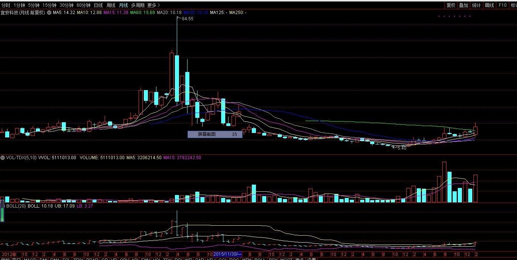
Task: Open the 叠加 overlay tool
Action: tap(463, 5)
